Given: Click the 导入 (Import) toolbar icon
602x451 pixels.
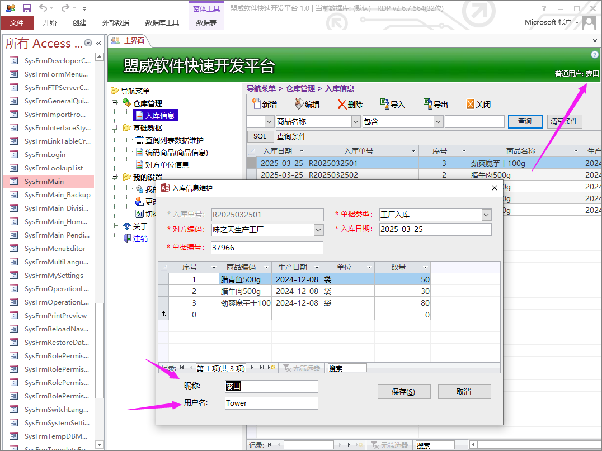Looking at the screenshot, I should click(384, 104).
